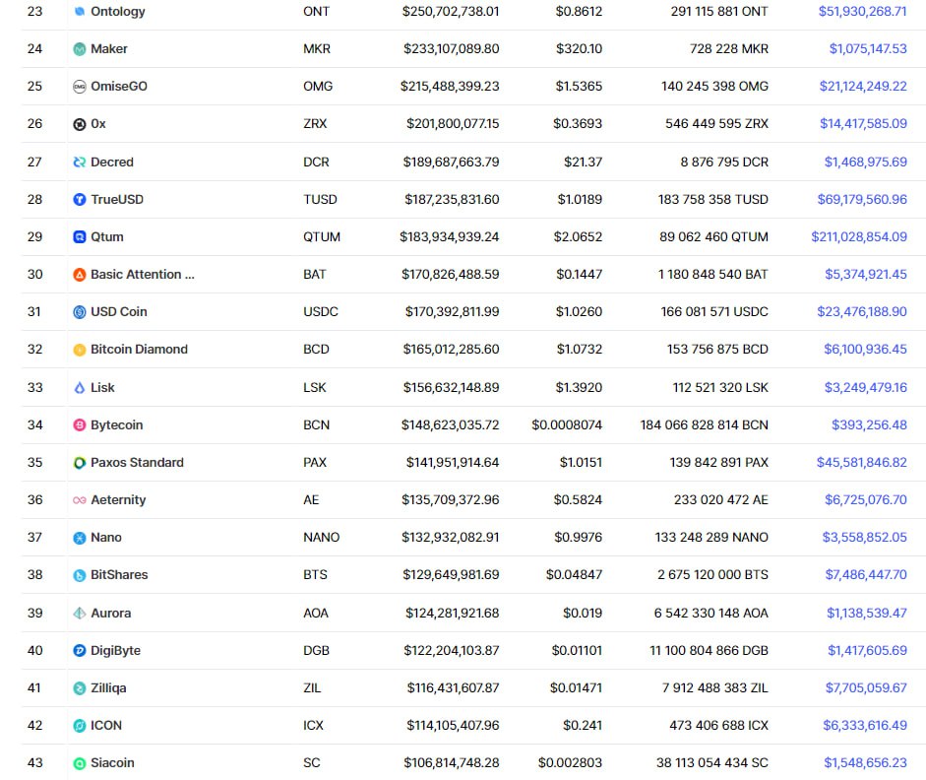The width and height of the screenshot is (926, 780).
Task: Click the USD Coin market cap value
Action: pos(452,312)
